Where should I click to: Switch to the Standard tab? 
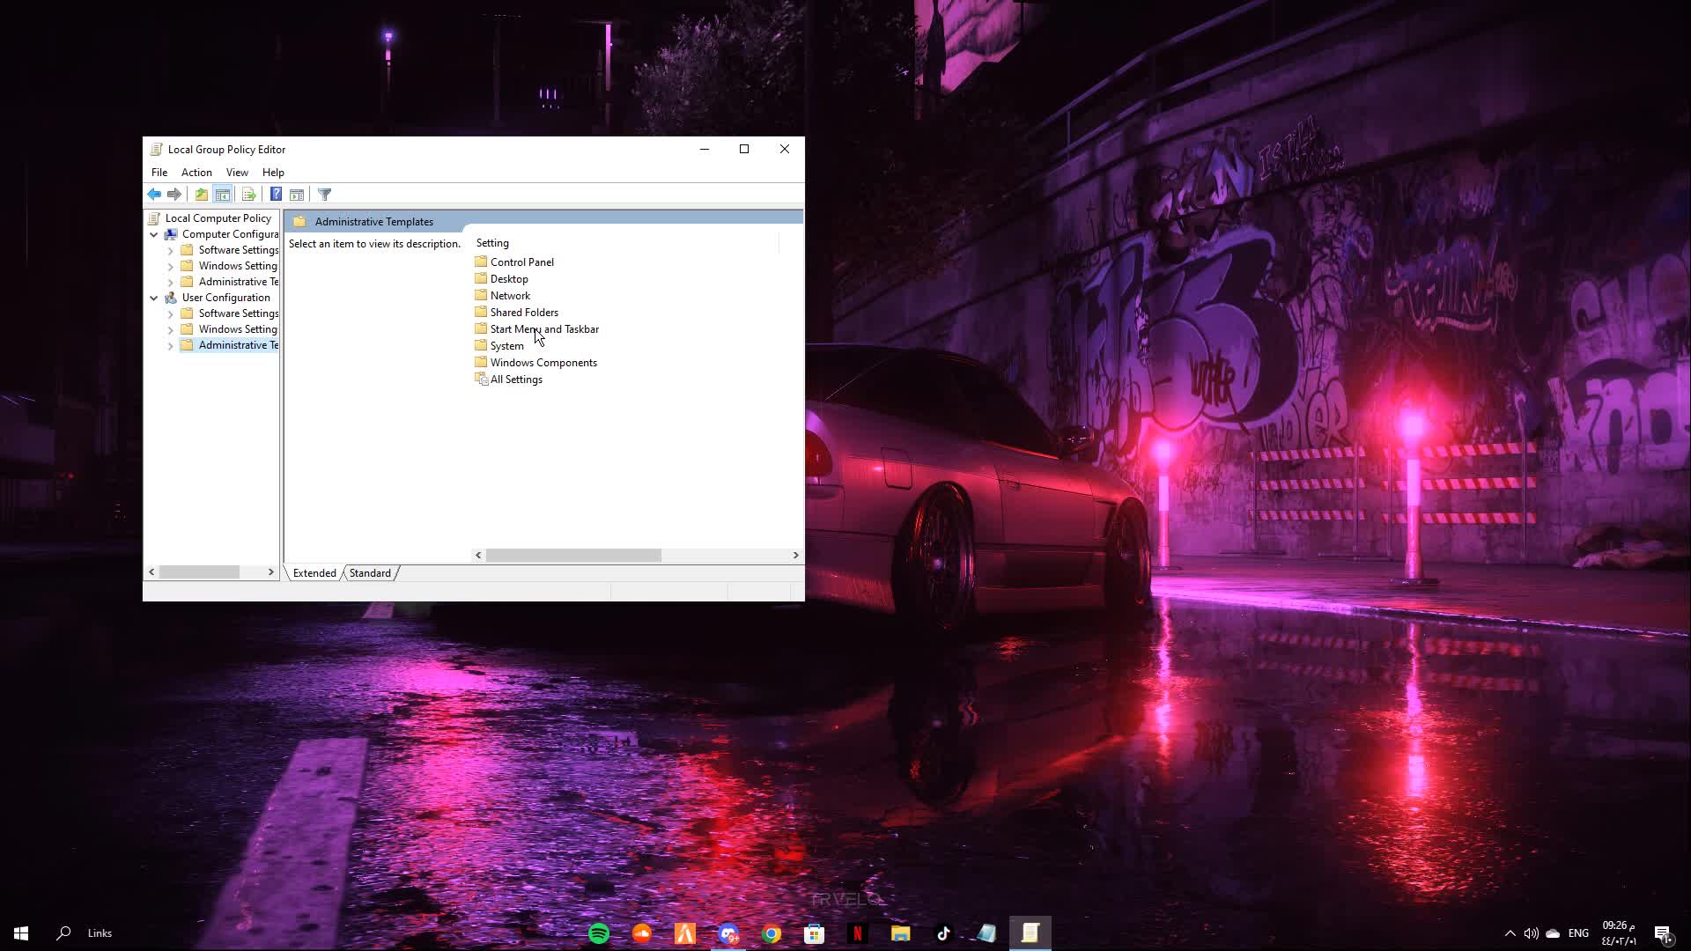(x=369, y=572)
